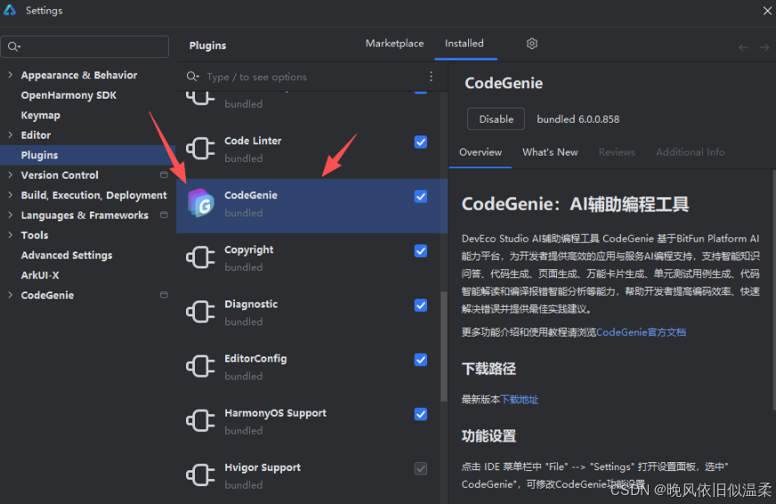776x504 pixels.
Task: Click the CodeGenie settings project-level icon
Action: (x=164, y=295)
